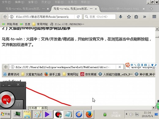Screen dimensions: 159x119
Task: Toggle Sogou Chinese/English mode 中
Action: [132, 65]
